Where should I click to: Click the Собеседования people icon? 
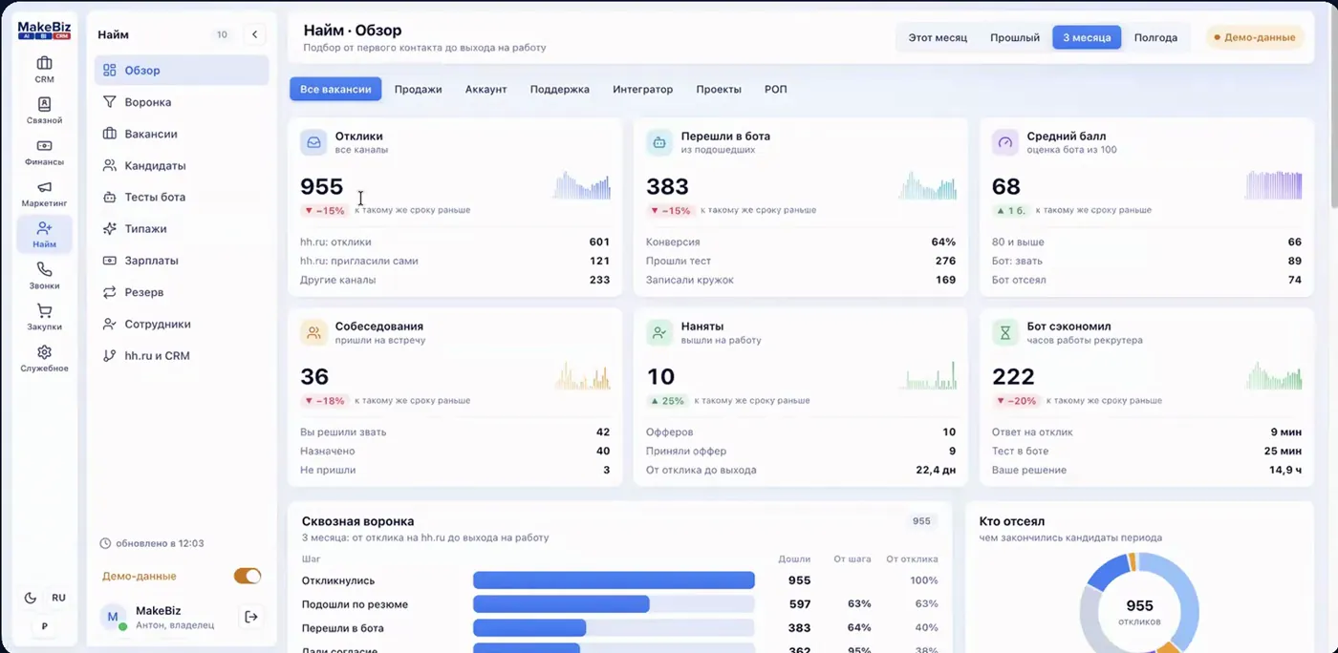(313, 332)
